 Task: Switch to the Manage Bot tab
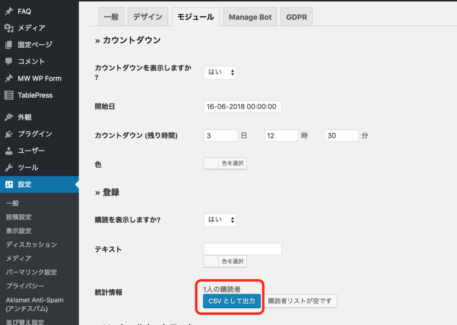pyautogui.click(x=250, y=17)
